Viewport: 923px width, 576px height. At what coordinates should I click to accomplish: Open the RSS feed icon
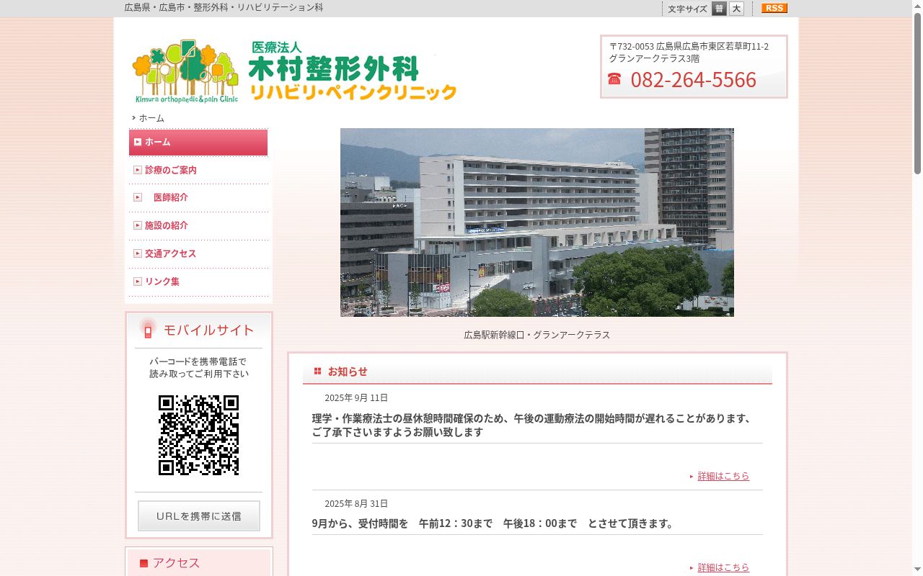point(774,8)
